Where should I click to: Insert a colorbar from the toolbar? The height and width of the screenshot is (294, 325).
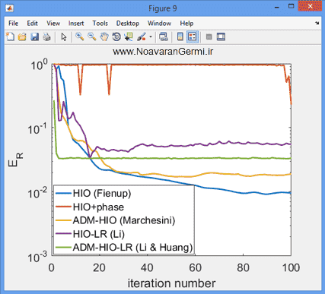180,37
